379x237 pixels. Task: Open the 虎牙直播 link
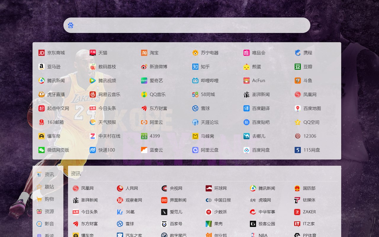click(52, 95)
